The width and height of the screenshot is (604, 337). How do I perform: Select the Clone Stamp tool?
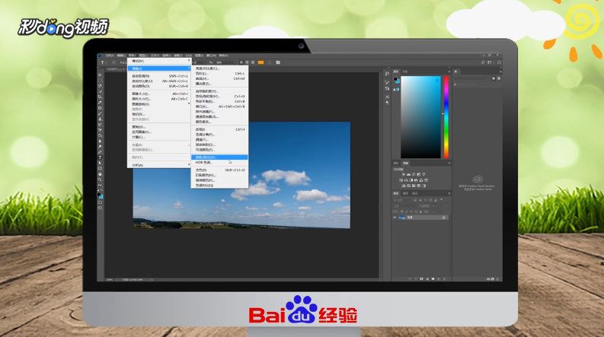point(100,119)
